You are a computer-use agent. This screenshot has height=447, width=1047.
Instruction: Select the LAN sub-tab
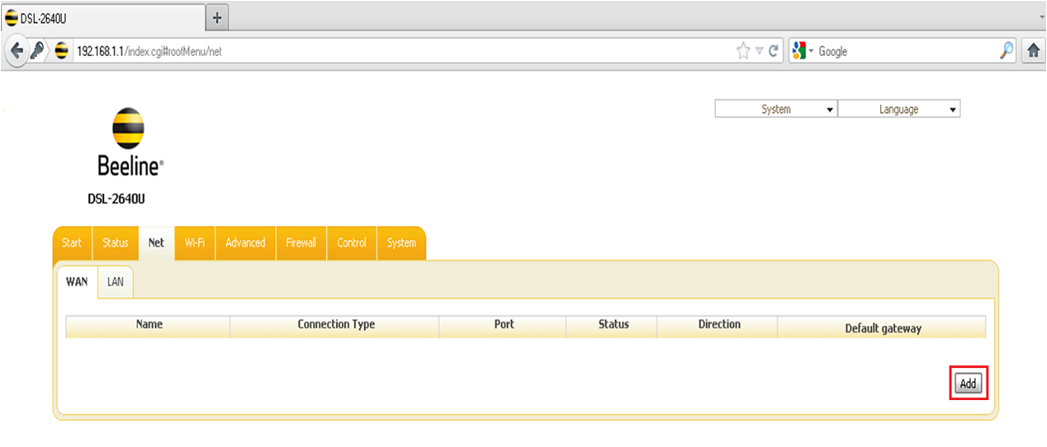(x=116, y=282)
